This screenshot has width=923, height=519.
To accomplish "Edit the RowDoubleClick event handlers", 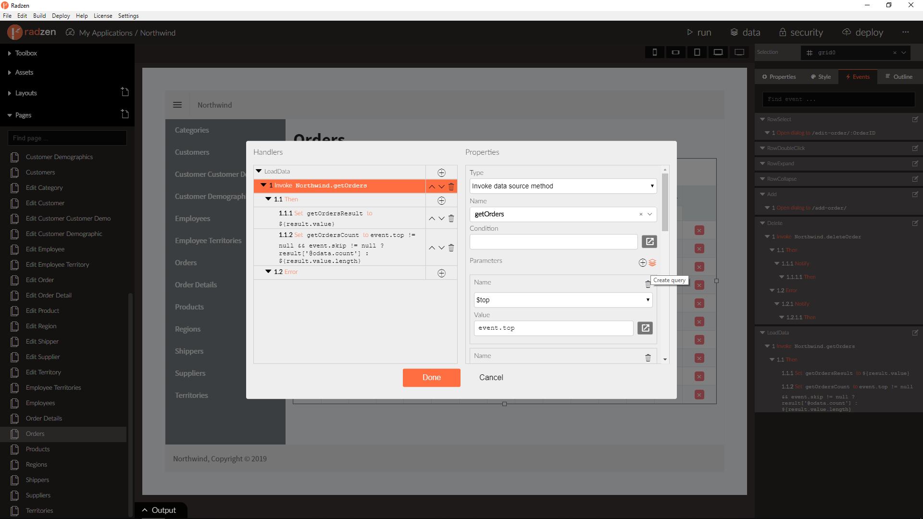I will pyautogui.click(x=915, y=148).
